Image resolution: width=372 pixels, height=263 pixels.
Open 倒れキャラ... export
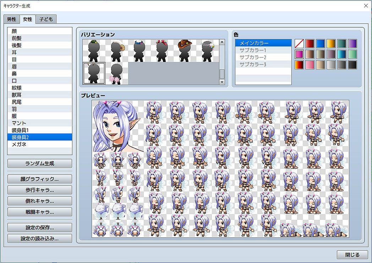click(x=40, y=201)
